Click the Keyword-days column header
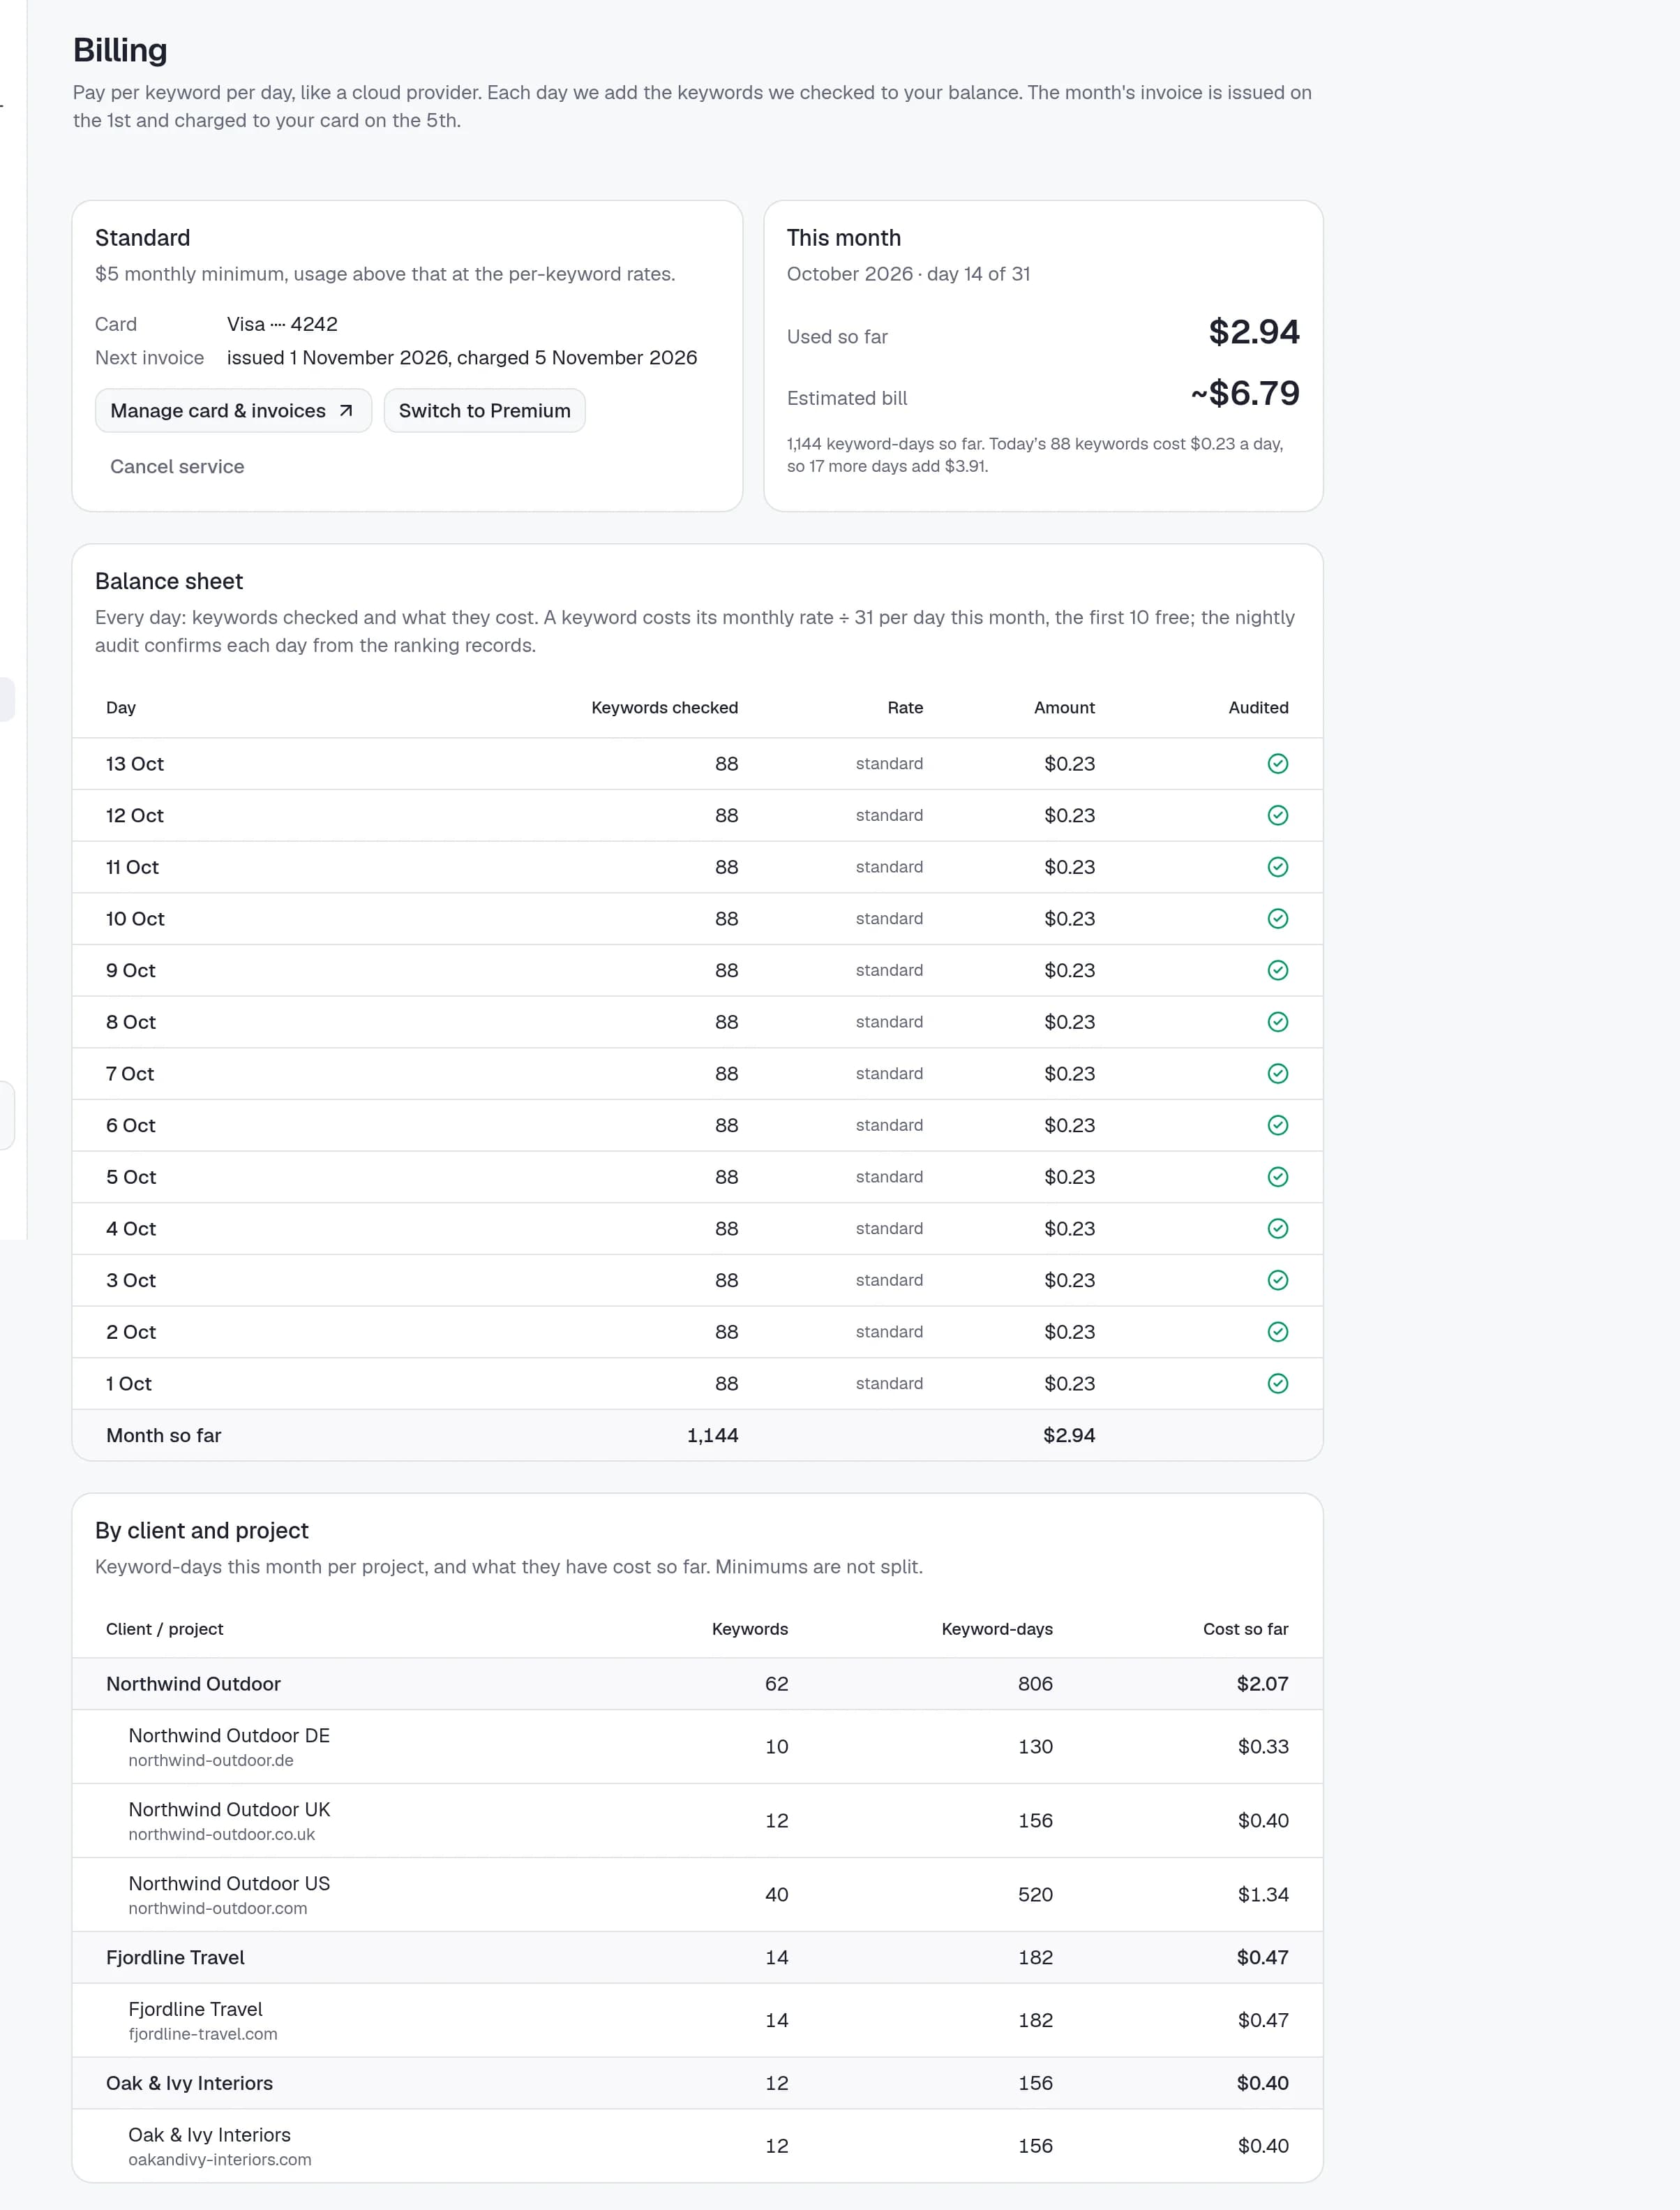Screen dimensions: 1680x2210 pos(997,1629)
